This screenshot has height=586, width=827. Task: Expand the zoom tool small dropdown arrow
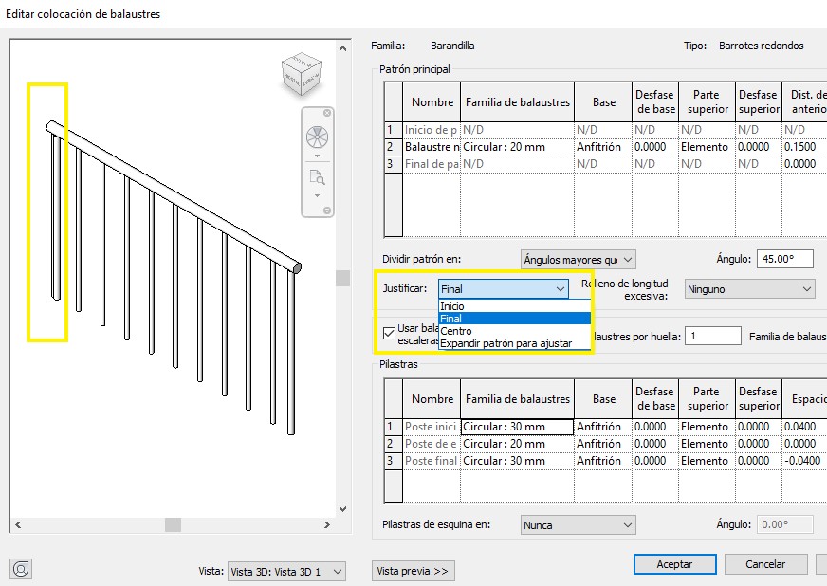click(316, 196)
